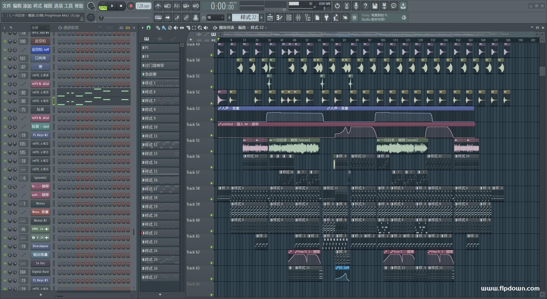Enable multilink to controllers icon
Image resolution: width=547 pixels, height=299 pixels.
click(186, 18)
